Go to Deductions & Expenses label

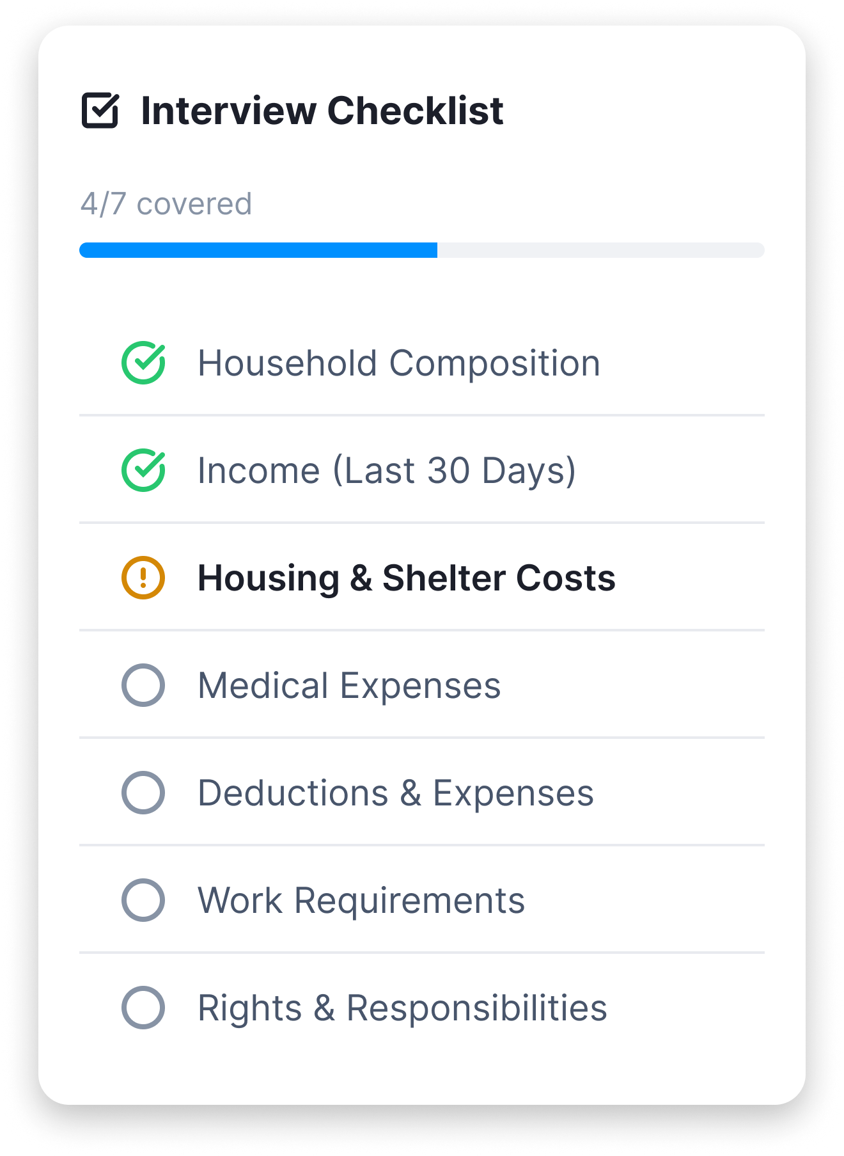(x=396, y=793)
